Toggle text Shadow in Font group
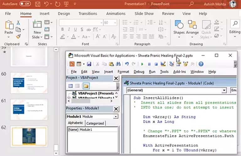 pos(82,29)
